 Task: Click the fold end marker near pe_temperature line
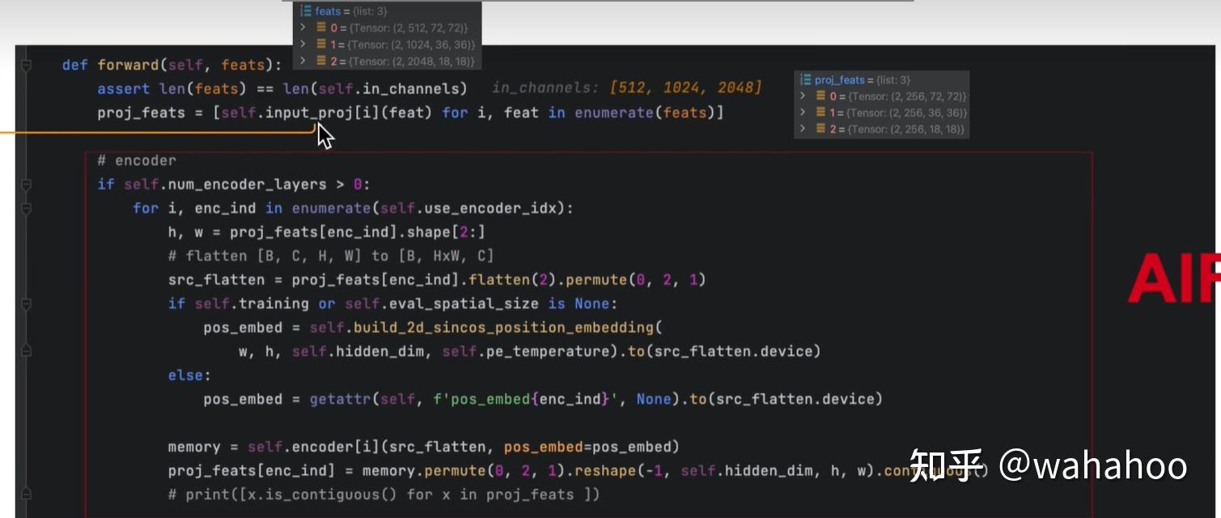pyautogui.click(x=26, y=351)
